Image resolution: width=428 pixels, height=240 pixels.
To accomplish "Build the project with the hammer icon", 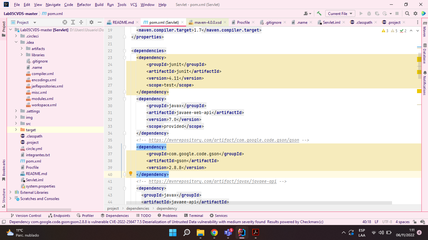I will (319, 14).
